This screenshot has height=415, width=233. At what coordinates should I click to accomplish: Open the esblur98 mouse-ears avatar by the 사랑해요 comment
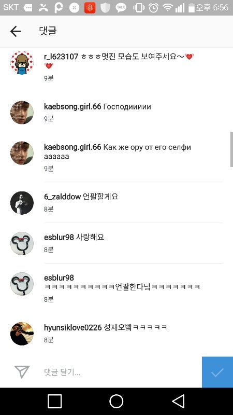pos(22,243)
